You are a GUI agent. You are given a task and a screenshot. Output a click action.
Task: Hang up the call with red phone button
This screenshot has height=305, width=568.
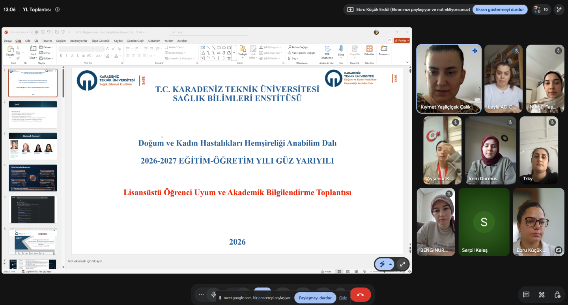click(361, 295)
